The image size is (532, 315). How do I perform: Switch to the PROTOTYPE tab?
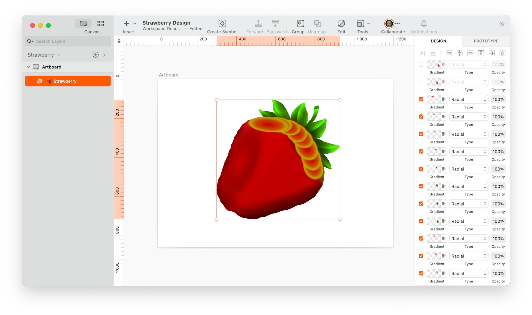coord(485,41)
